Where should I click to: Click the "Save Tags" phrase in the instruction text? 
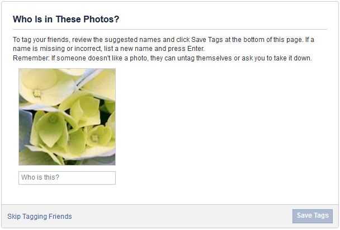(x=207, y=40)
